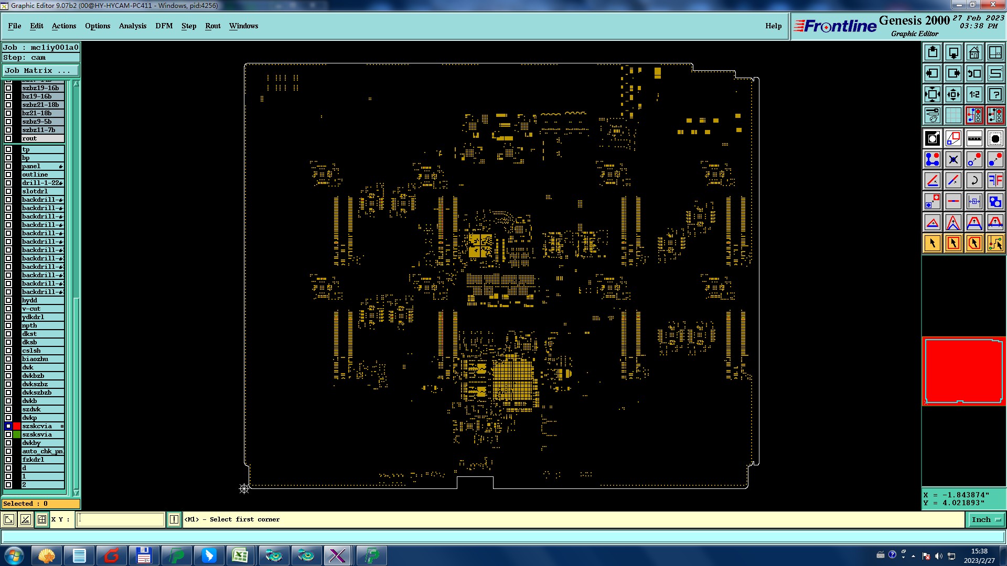Click the overlapping blue shapes icon
Image resolution: width=1007 pixels, height=566 pixels.
(x=995, y=201)
